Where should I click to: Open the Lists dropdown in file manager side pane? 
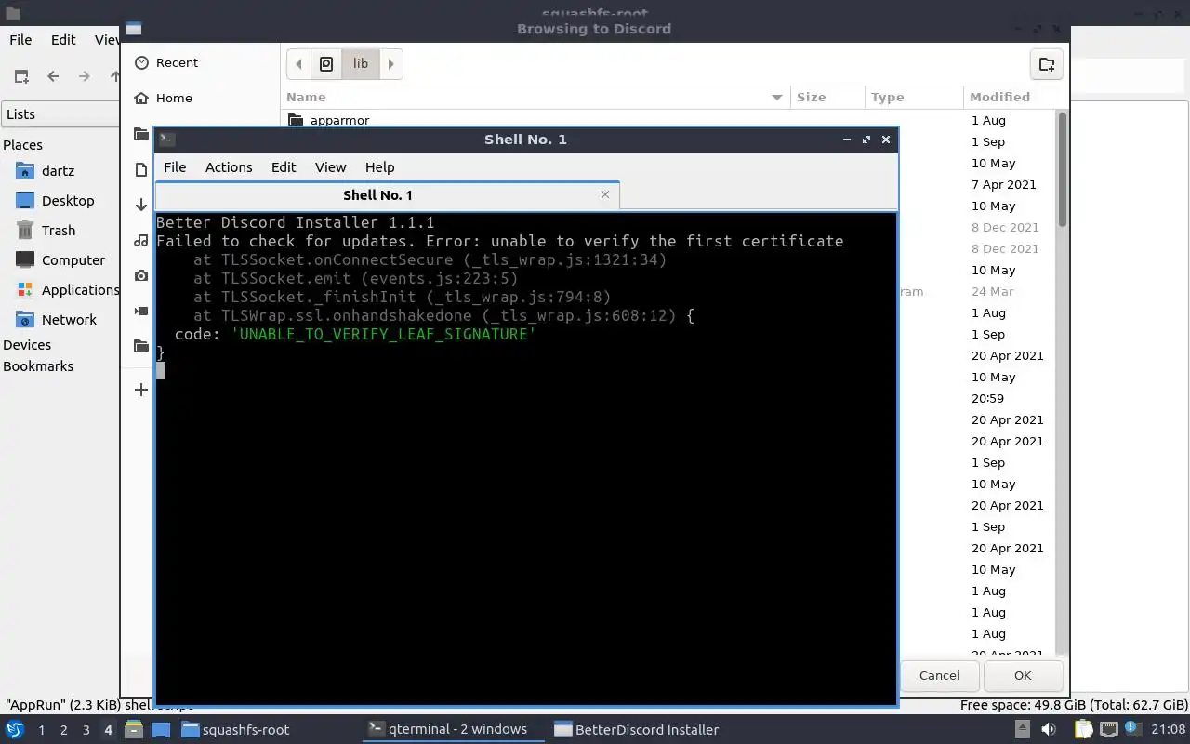coord(60,114)
